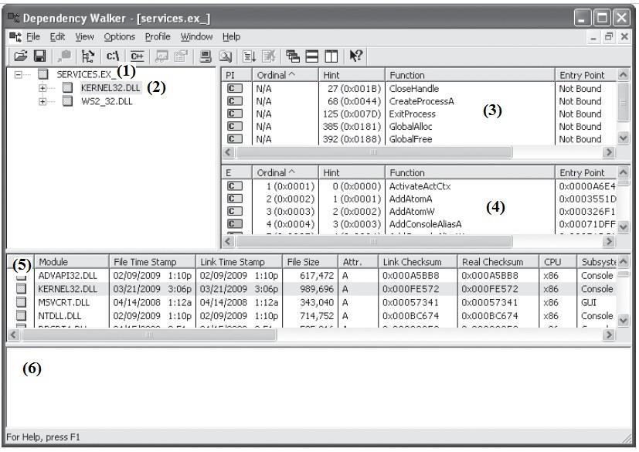Click the C icon in CloseHandle row
Viewport: 639px width, 452px height.
235,88
